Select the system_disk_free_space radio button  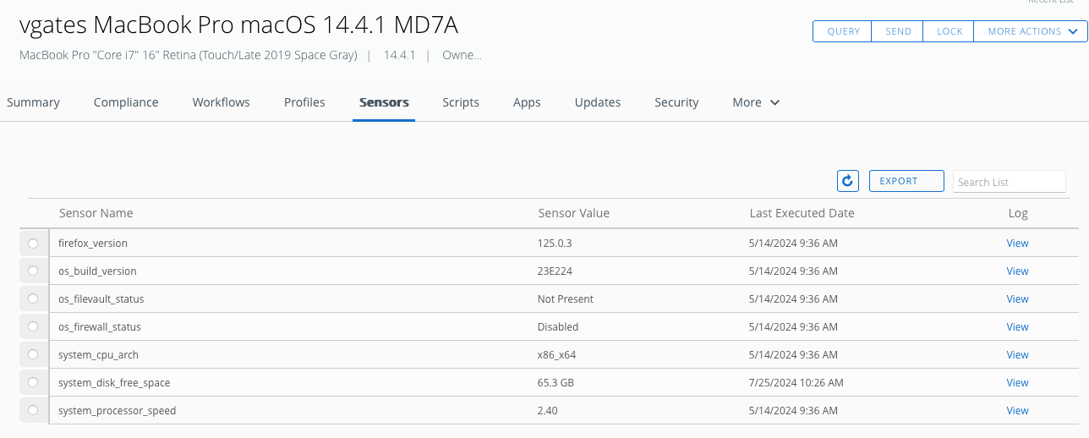[x=33, y=383]
